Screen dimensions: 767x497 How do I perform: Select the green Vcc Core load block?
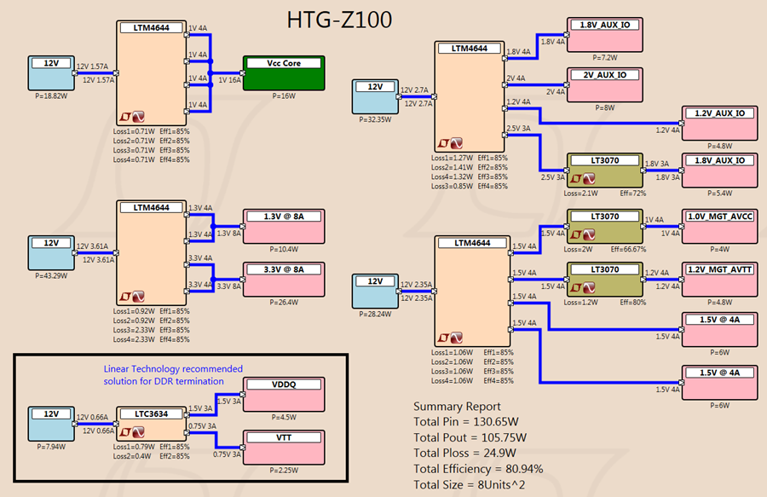click(x=284, y=72)
